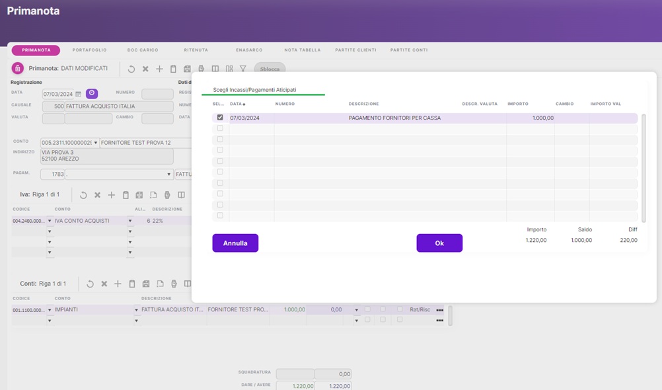Click the Sblocca button

coord(270,69)
